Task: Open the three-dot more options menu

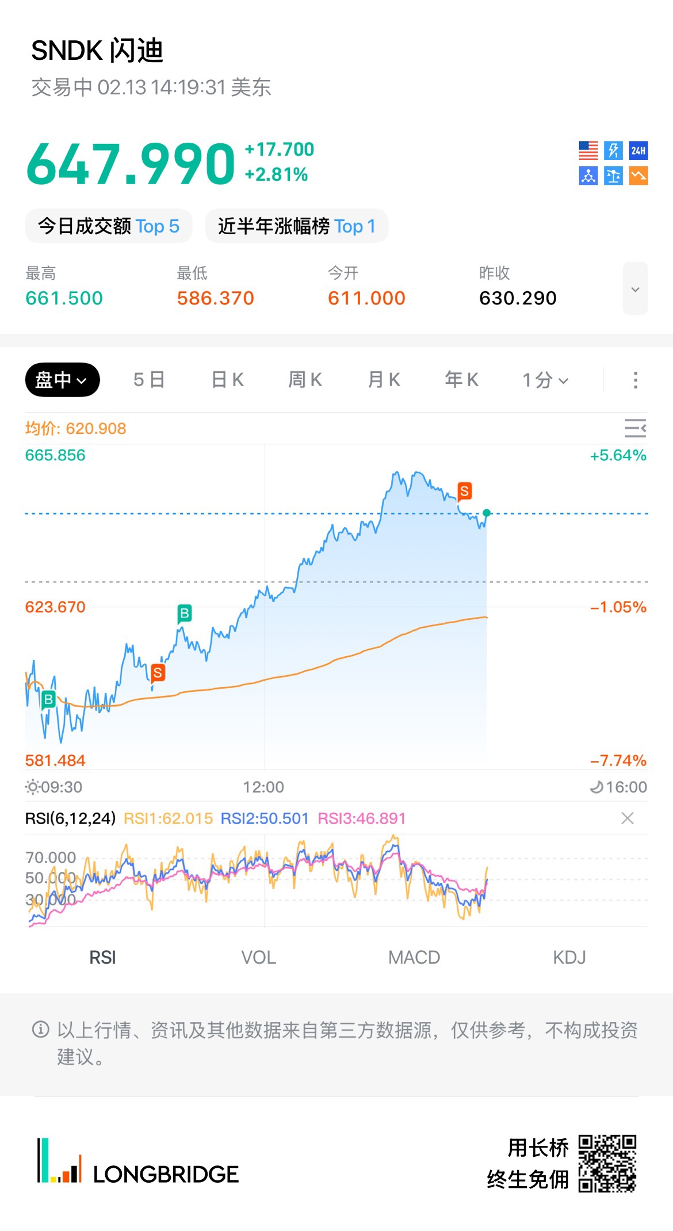Action: pos(635,380)
